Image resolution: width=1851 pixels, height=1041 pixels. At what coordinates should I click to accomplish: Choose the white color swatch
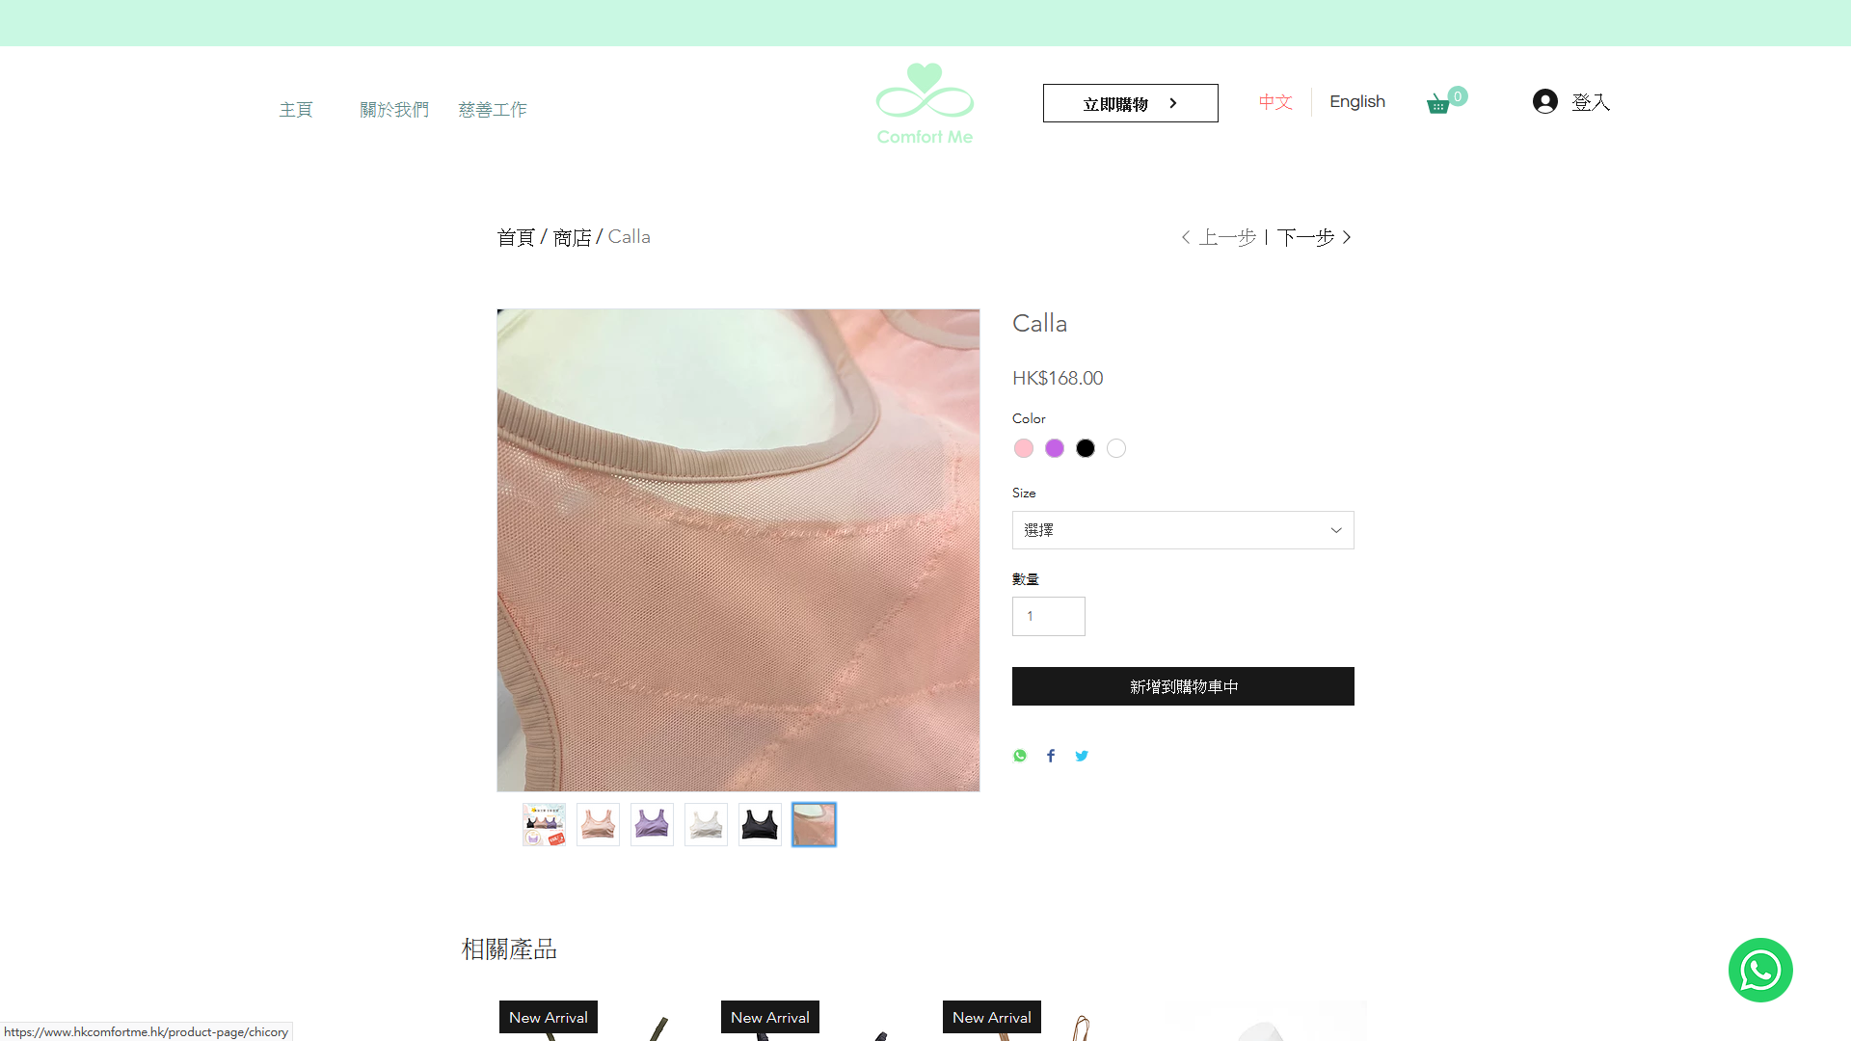(1116, 448)
